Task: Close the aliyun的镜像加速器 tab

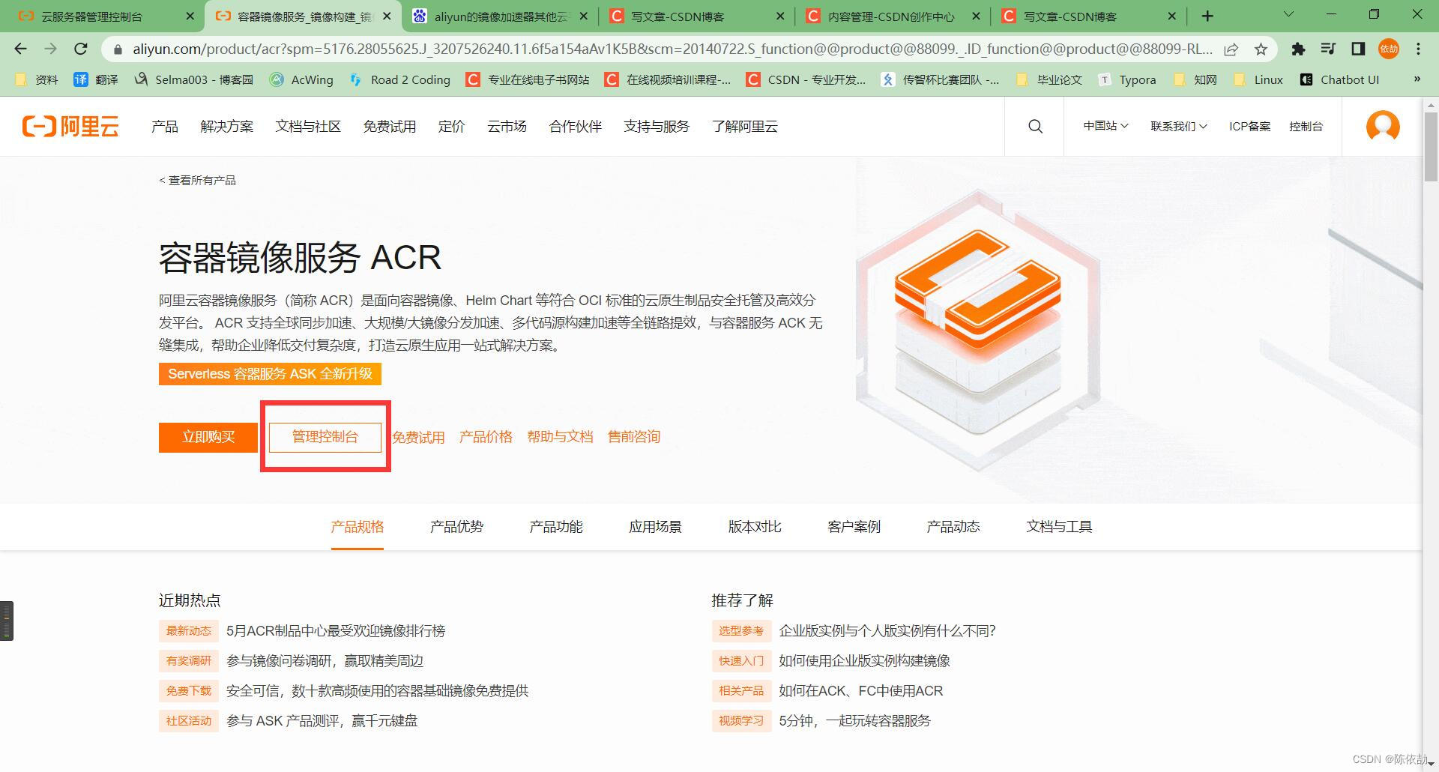Action: click(x=584, y=16)
